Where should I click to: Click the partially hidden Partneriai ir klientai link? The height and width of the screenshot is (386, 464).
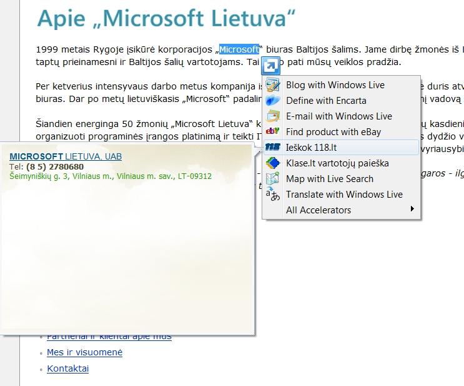(x=109, y=338)
